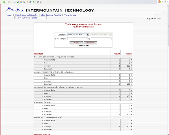Image resolution: width=169 pixels, height=135 pixels.
Task: Click the Refresh page icon
Action: point(18,2)
